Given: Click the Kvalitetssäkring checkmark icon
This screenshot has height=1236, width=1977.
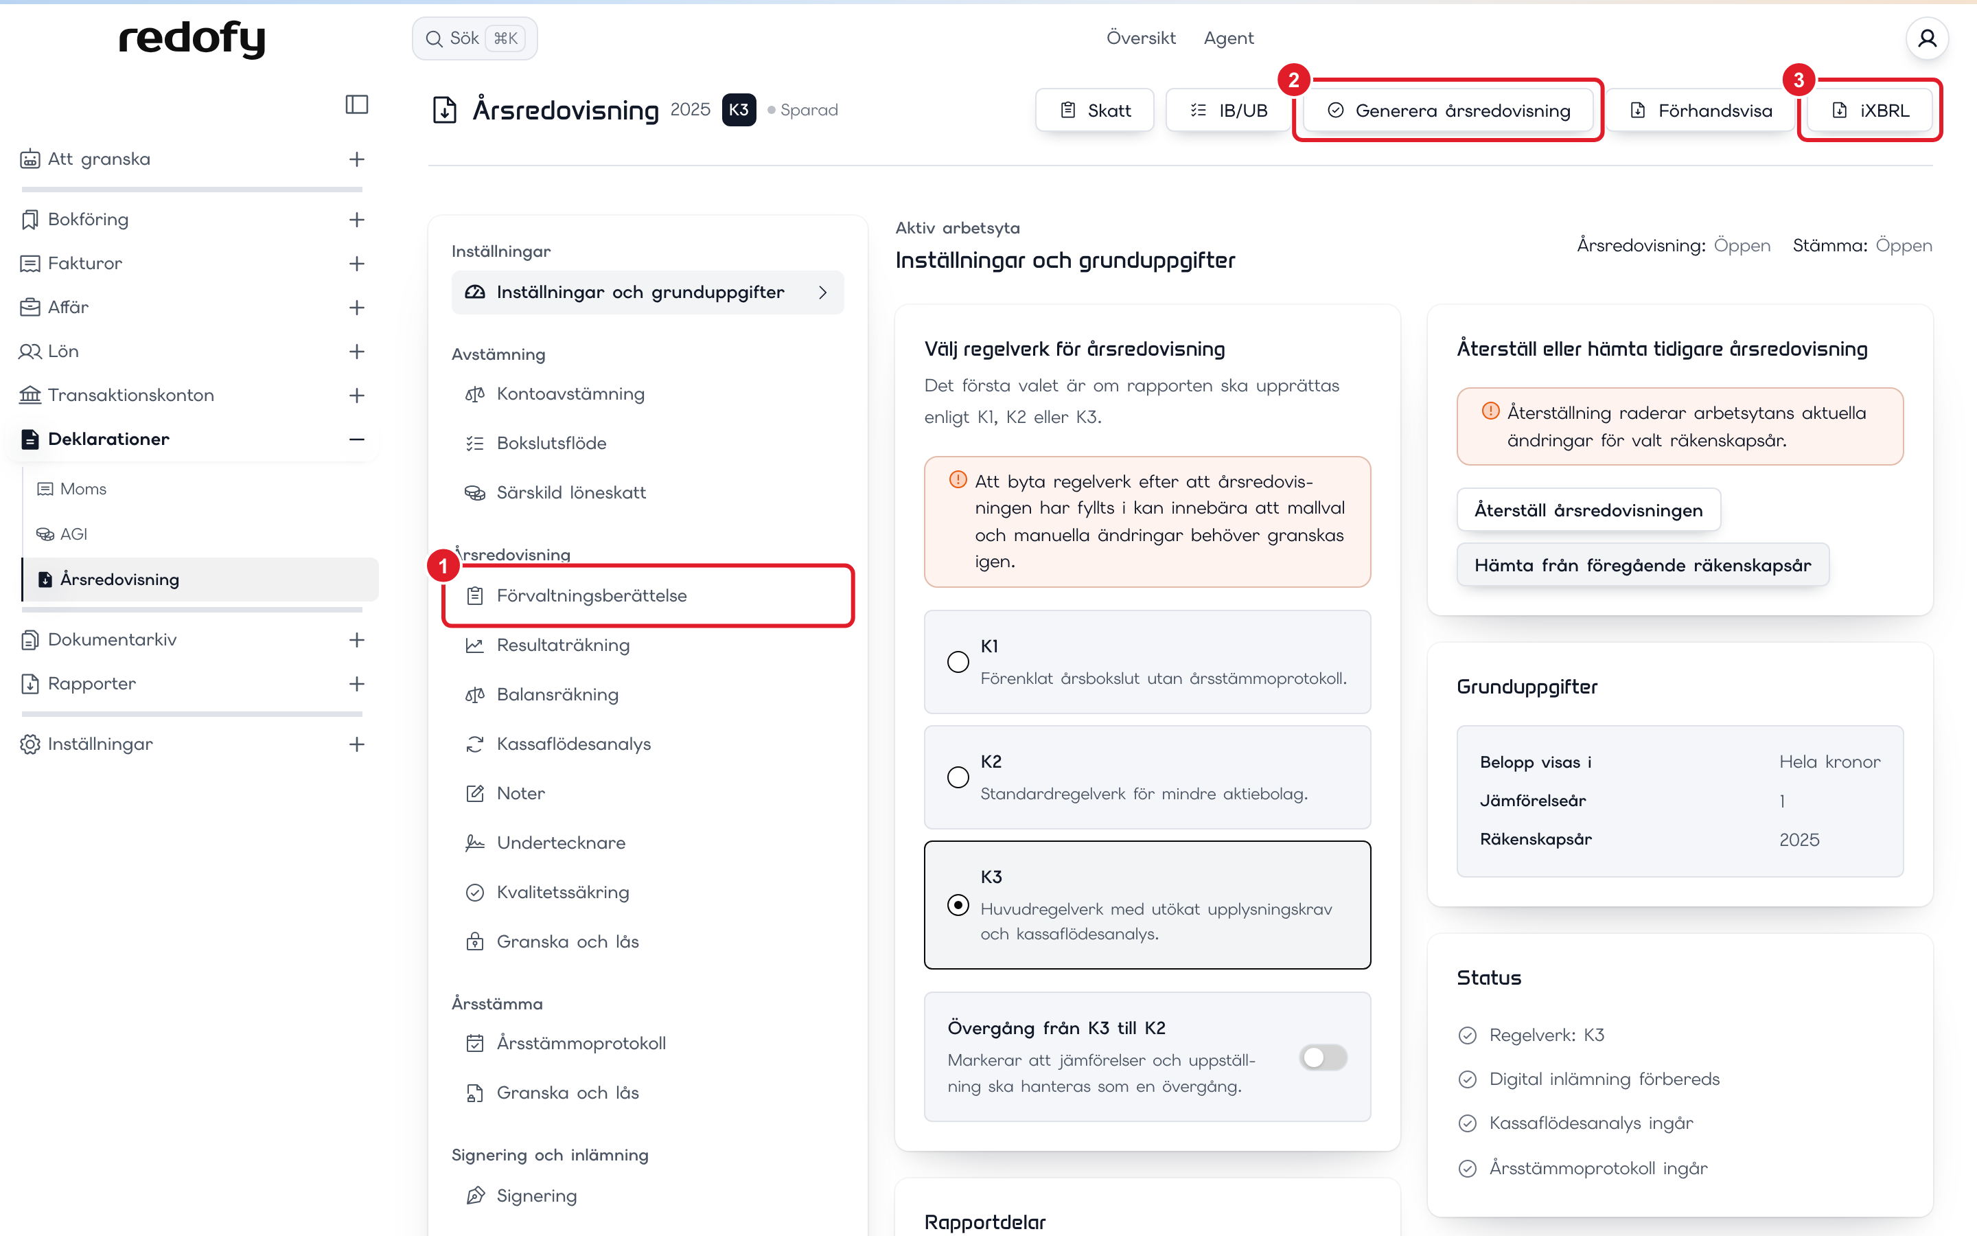Looking at the screenshot, I should (474, 892).
